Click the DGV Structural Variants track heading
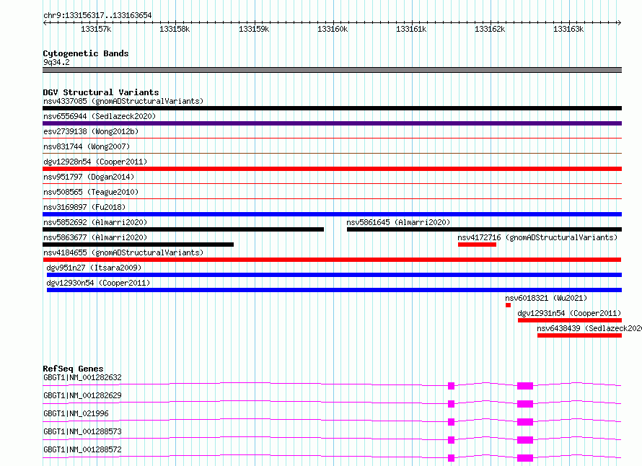Screen dimensions: 642x466 coord(101,92)
